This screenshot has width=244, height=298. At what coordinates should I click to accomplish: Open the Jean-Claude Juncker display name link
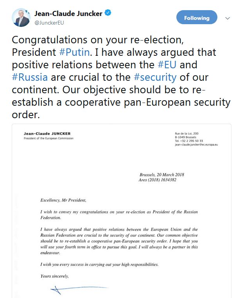point(68,14)
